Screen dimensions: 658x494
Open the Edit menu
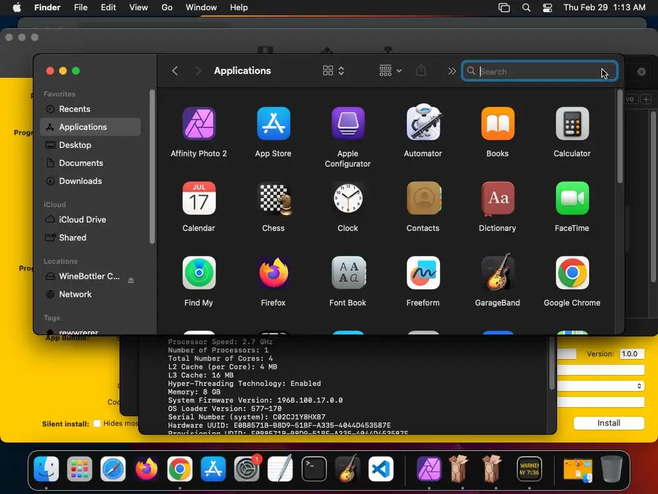pos(108,8)
